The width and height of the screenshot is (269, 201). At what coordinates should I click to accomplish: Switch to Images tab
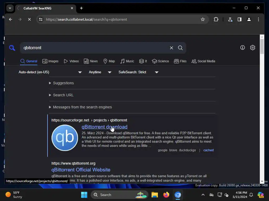(50, 61)
